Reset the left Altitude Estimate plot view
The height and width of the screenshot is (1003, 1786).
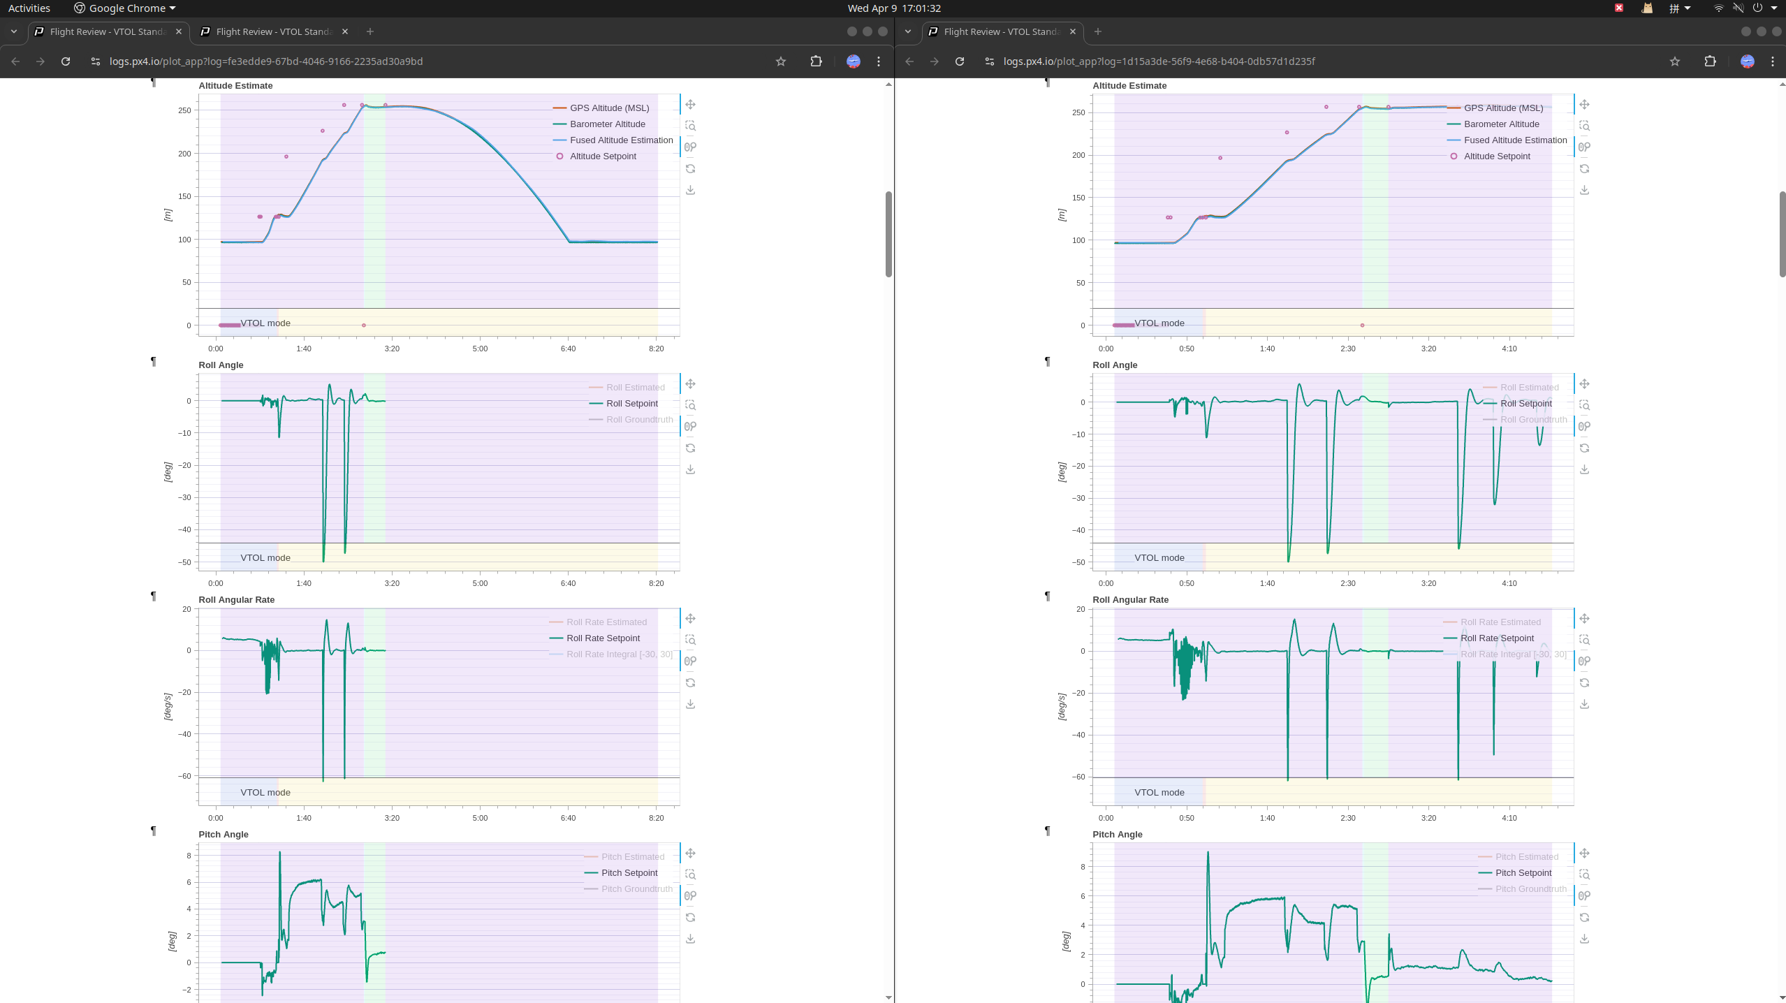pos(690,168)
